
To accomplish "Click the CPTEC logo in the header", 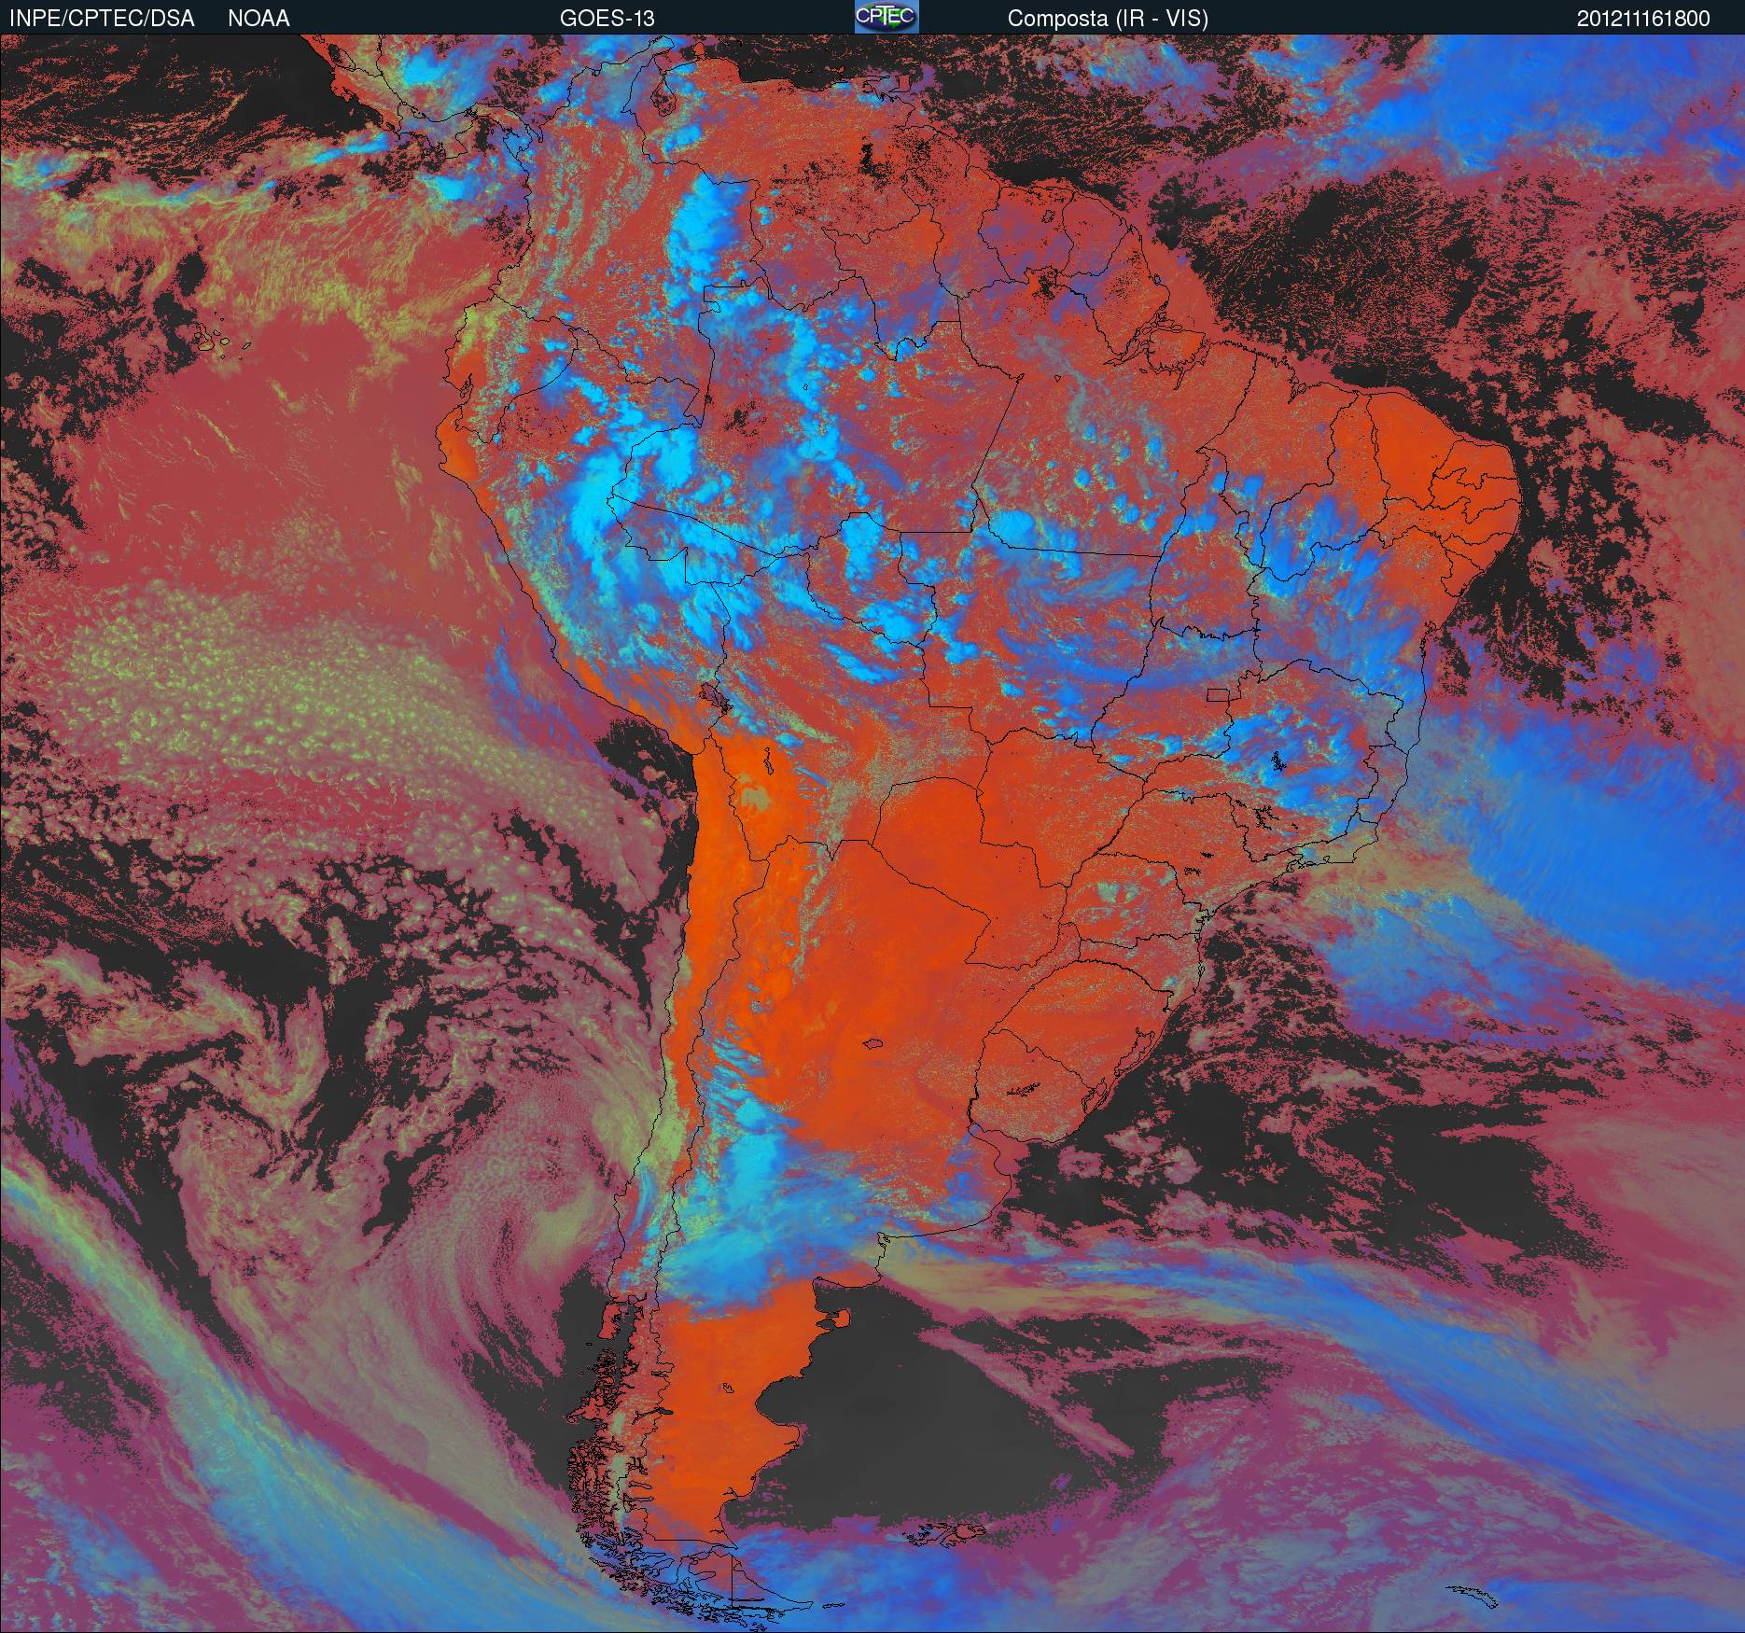I will [886, 17].
